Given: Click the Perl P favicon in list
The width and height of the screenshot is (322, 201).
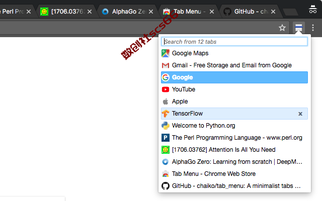Looking at the screenshot, I should tap(166, 138).
